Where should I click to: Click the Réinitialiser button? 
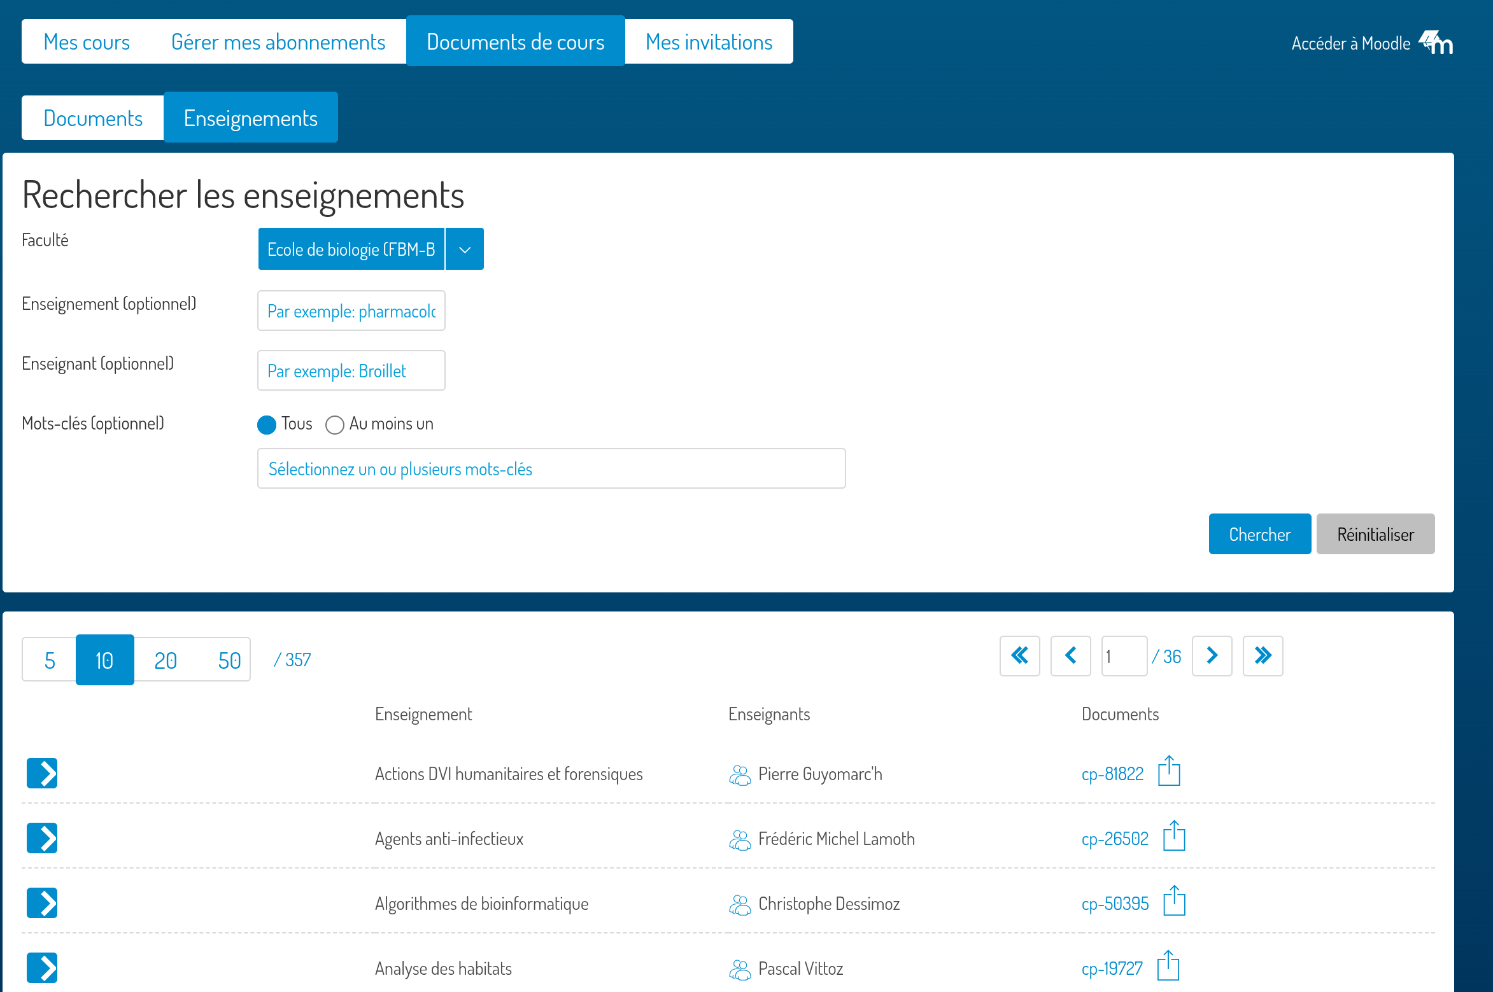coord(1375,534)
